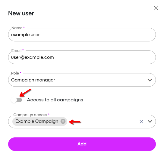Screen dimensions: 164x159
Task: Place cursor in user@example.com text
Action: 33,57
